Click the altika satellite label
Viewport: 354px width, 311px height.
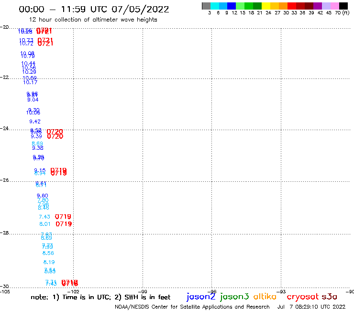pos(265,296)
